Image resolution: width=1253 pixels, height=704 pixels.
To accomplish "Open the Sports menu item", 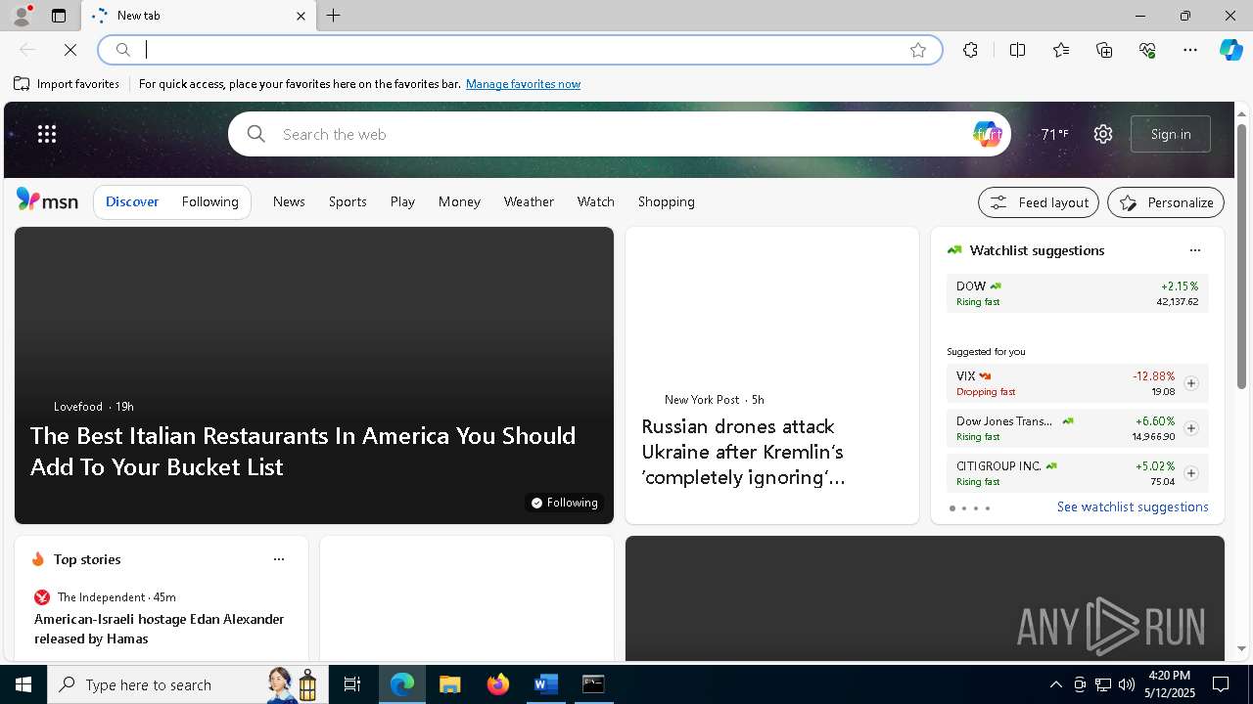I will [348, 201].
